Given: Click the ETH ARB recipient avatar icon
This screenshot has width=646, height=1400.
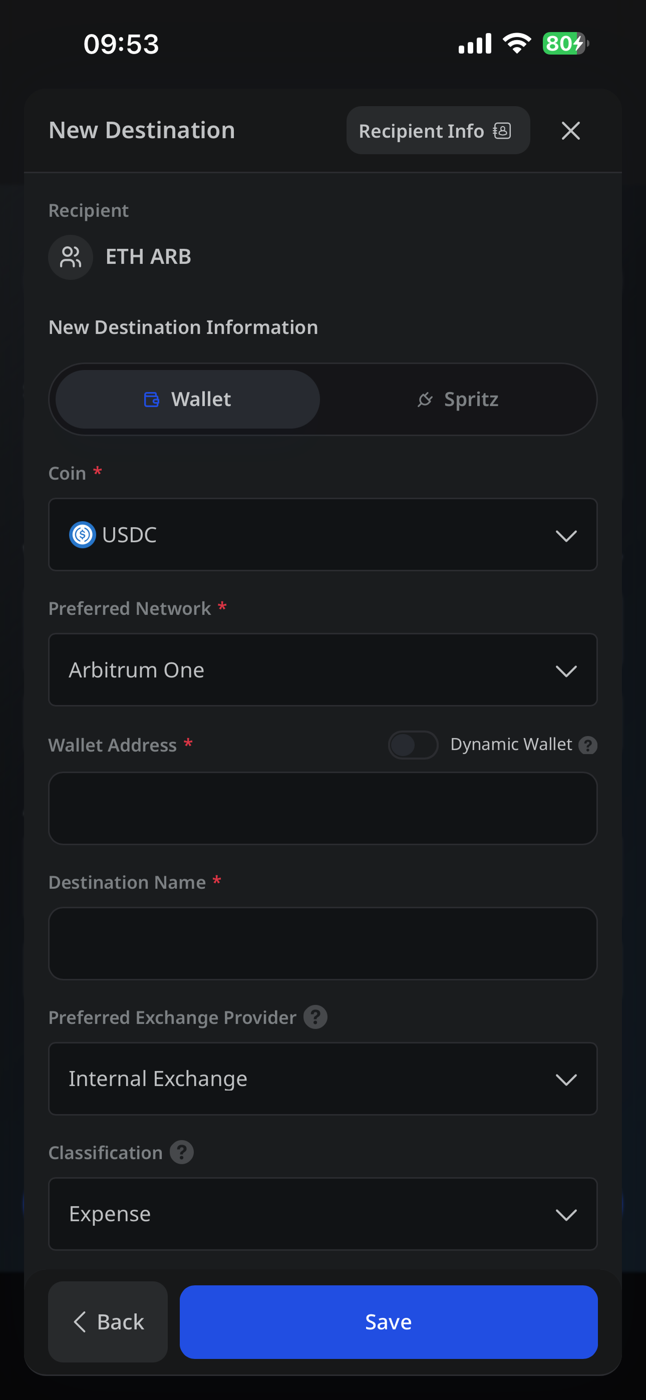Looking at the screenshot, I should pos(71,257).
